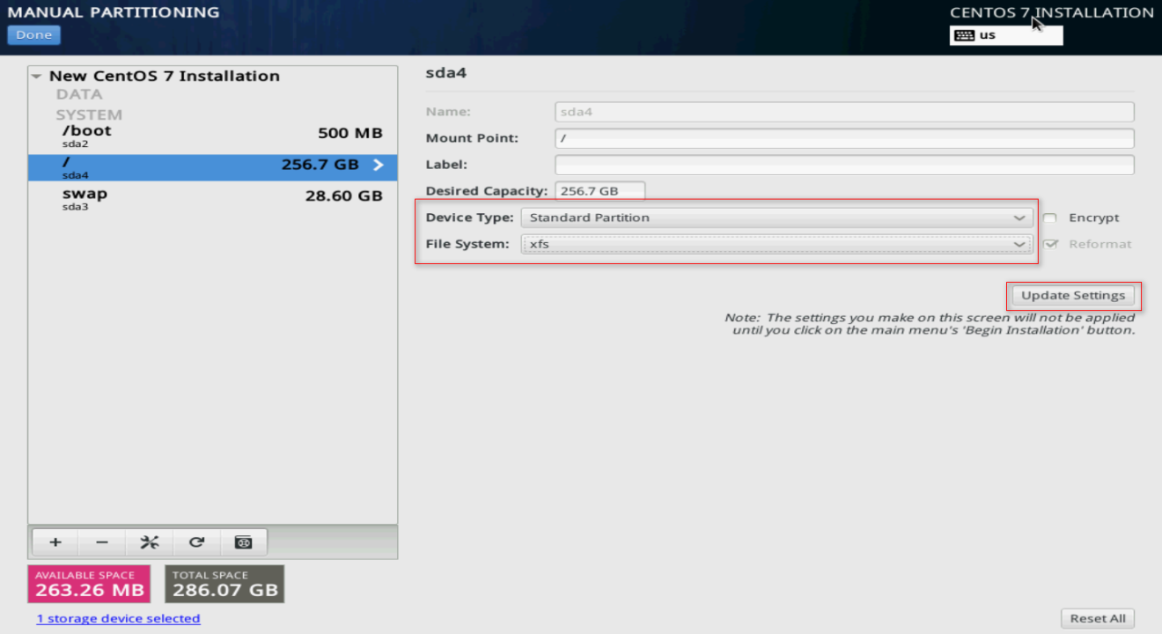
Task: Enable the Encrypt checkbox
Action: [x=1049, y=218]
